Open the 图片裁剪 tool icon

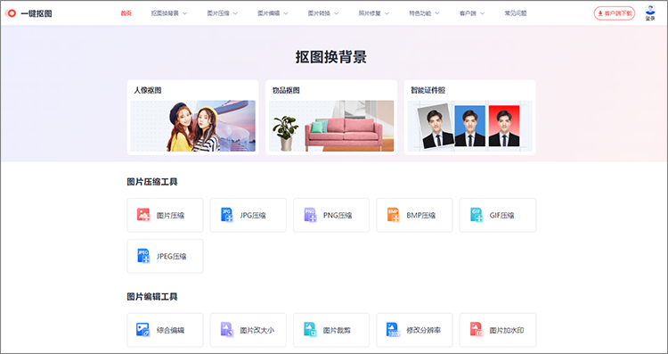pos(310,329)
